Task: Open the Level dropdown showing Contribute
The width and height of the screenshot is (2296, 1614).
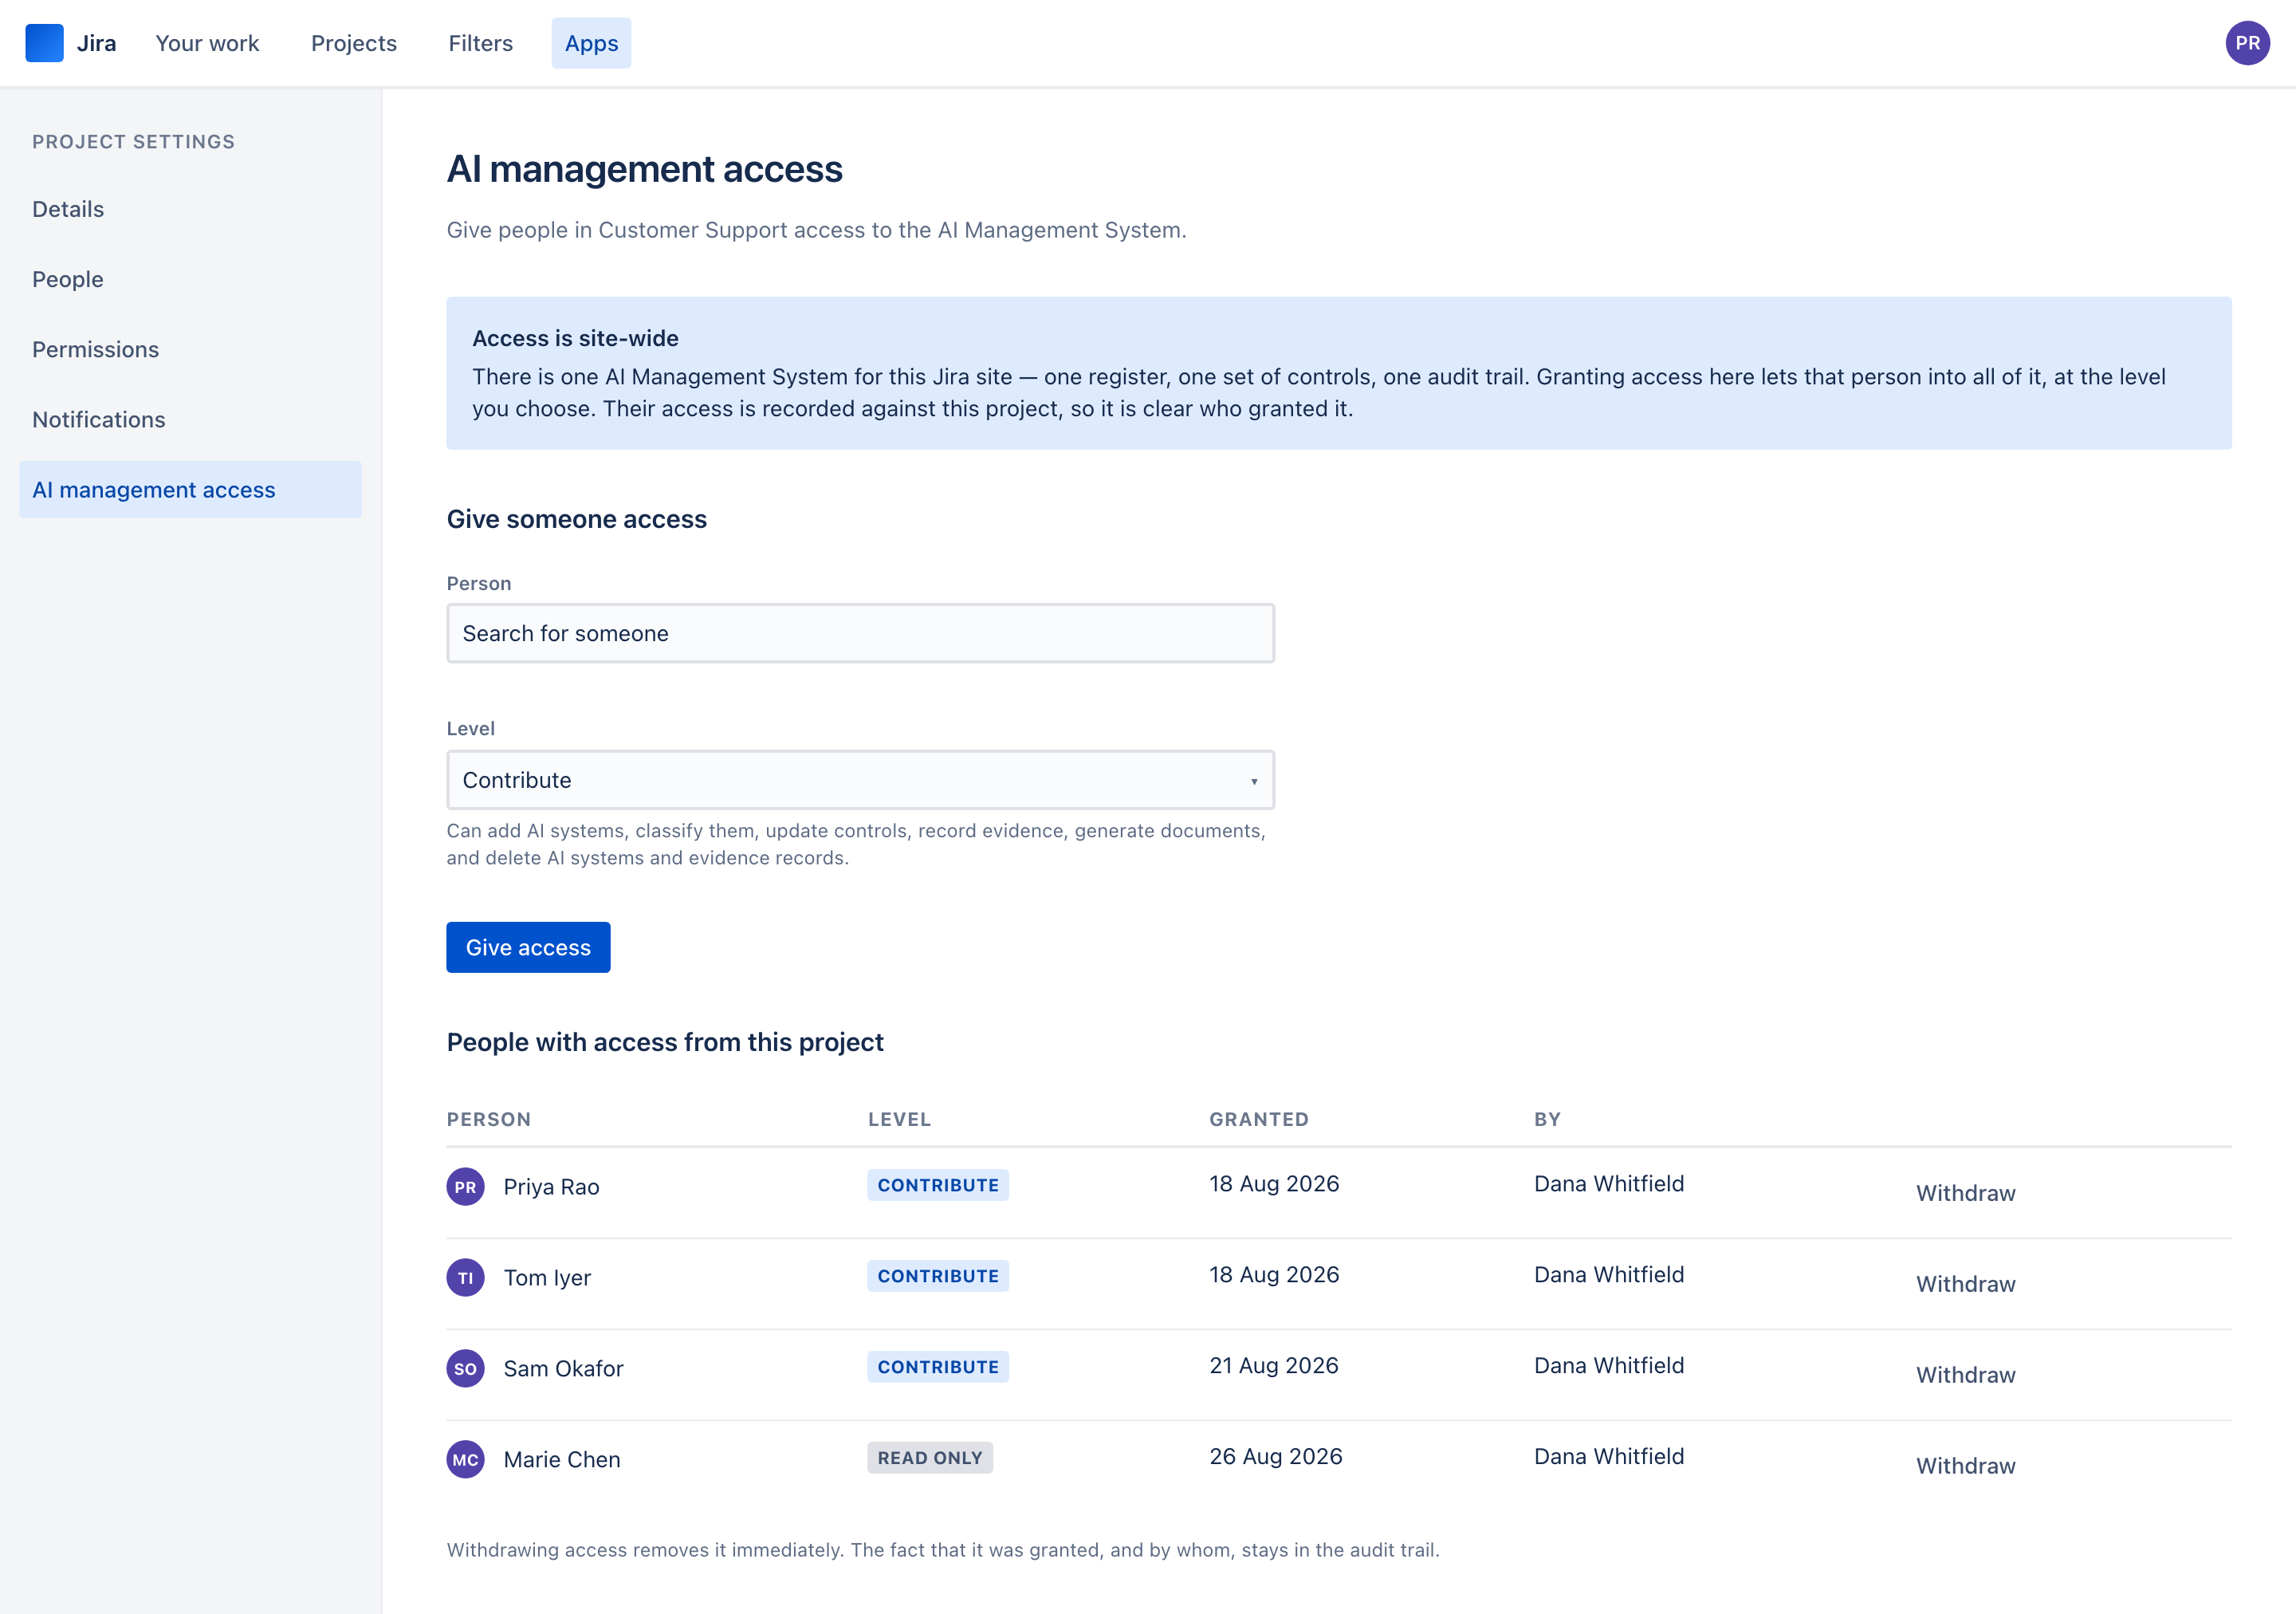Action: [860, 780]
